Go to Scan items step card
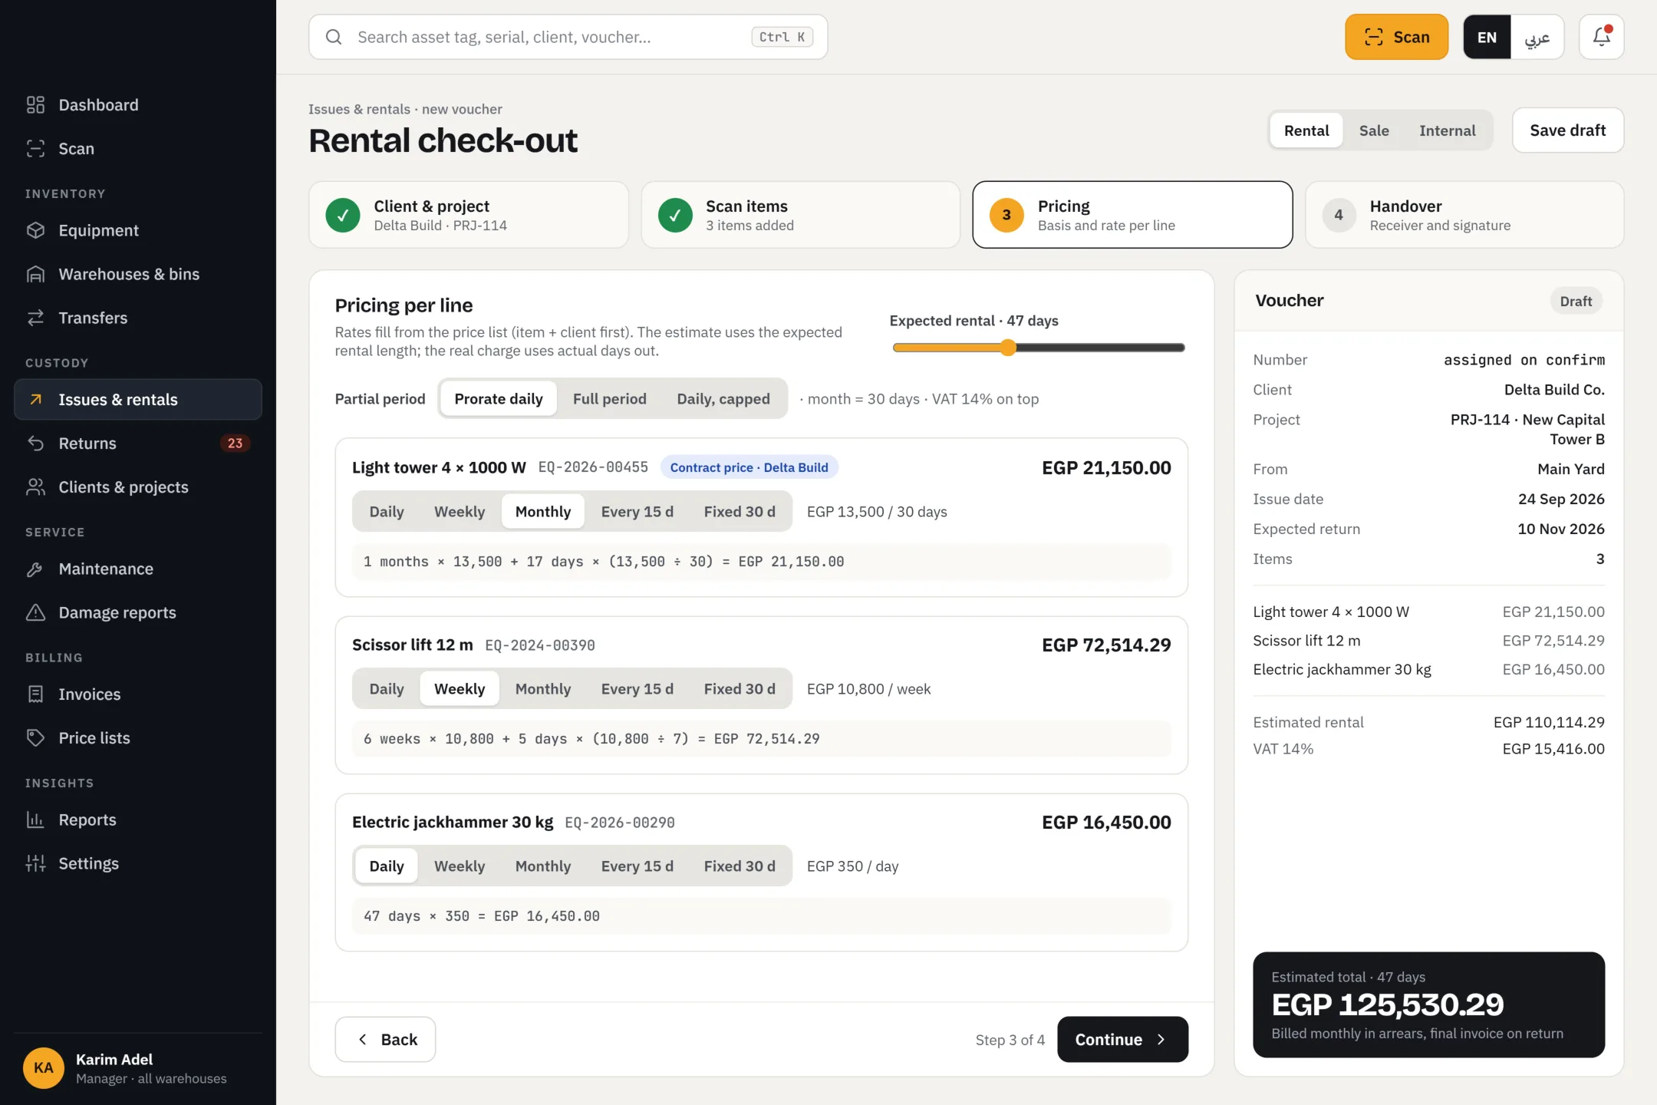Image resolution: width=1657 pixels, height=1105 pixels. pyautogui.click(x=800, y=215)
